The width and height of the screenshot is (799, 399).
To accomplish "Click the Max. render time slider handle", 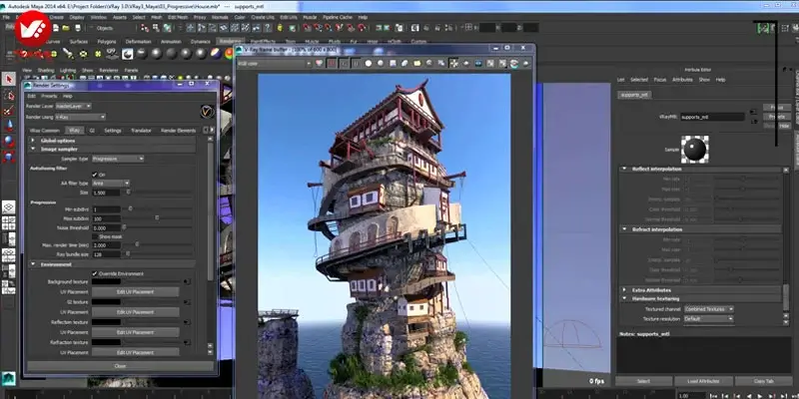I will [137, 244].
